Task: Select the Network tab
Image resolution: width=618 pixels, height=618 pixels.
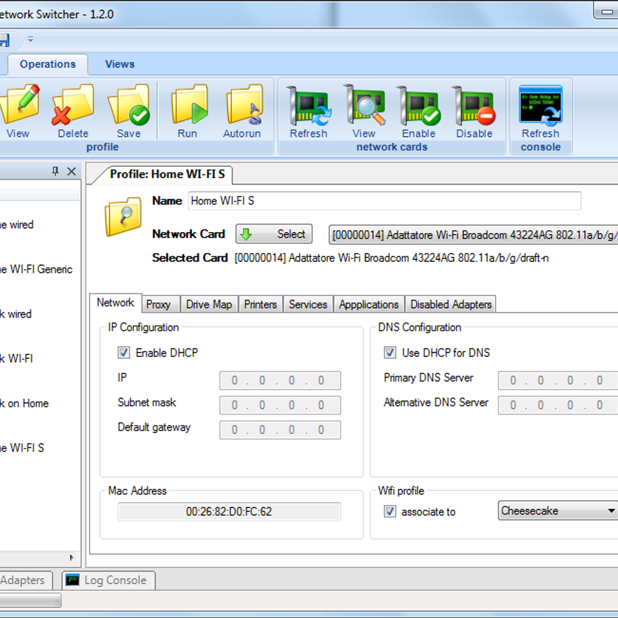Action: point(115,303)
